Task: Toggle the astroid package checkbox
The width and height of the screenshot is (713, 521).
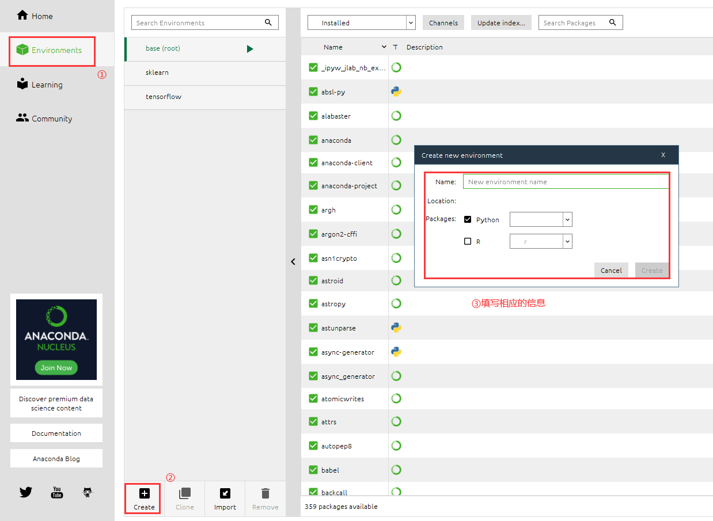Action: pyautogui.click(x=313, y=280)
